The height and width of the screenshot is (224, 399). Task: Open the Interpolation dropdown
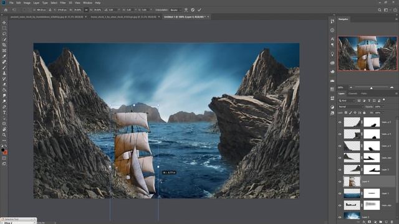pos(176,10)
